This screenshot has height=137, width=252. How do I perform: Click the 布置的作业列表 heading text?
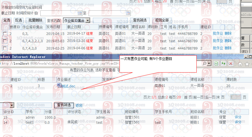click(82, 70)
